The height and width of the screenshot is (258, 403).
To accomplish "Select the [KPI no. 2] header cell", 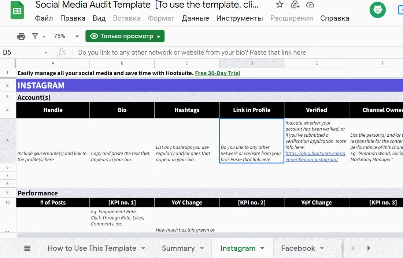I will click(252, 203).
